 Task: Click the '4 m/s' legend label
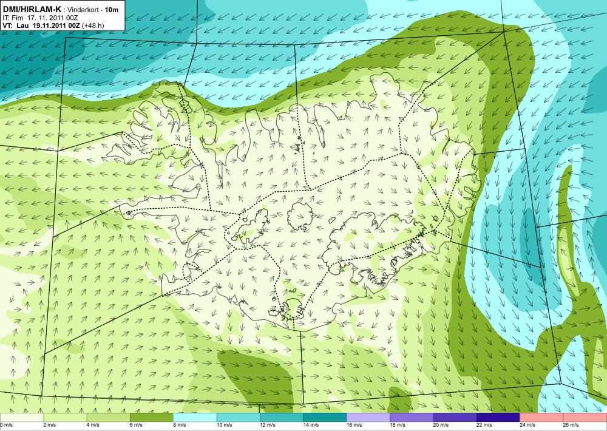(93, 425)
